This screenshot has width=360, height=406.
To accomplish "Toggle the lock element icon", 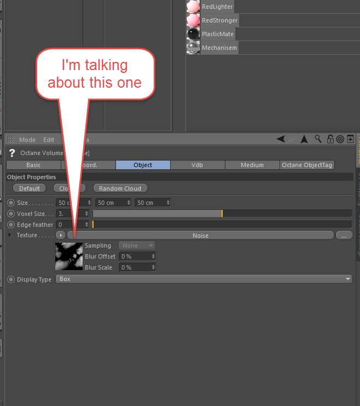I will coord(330,139).
